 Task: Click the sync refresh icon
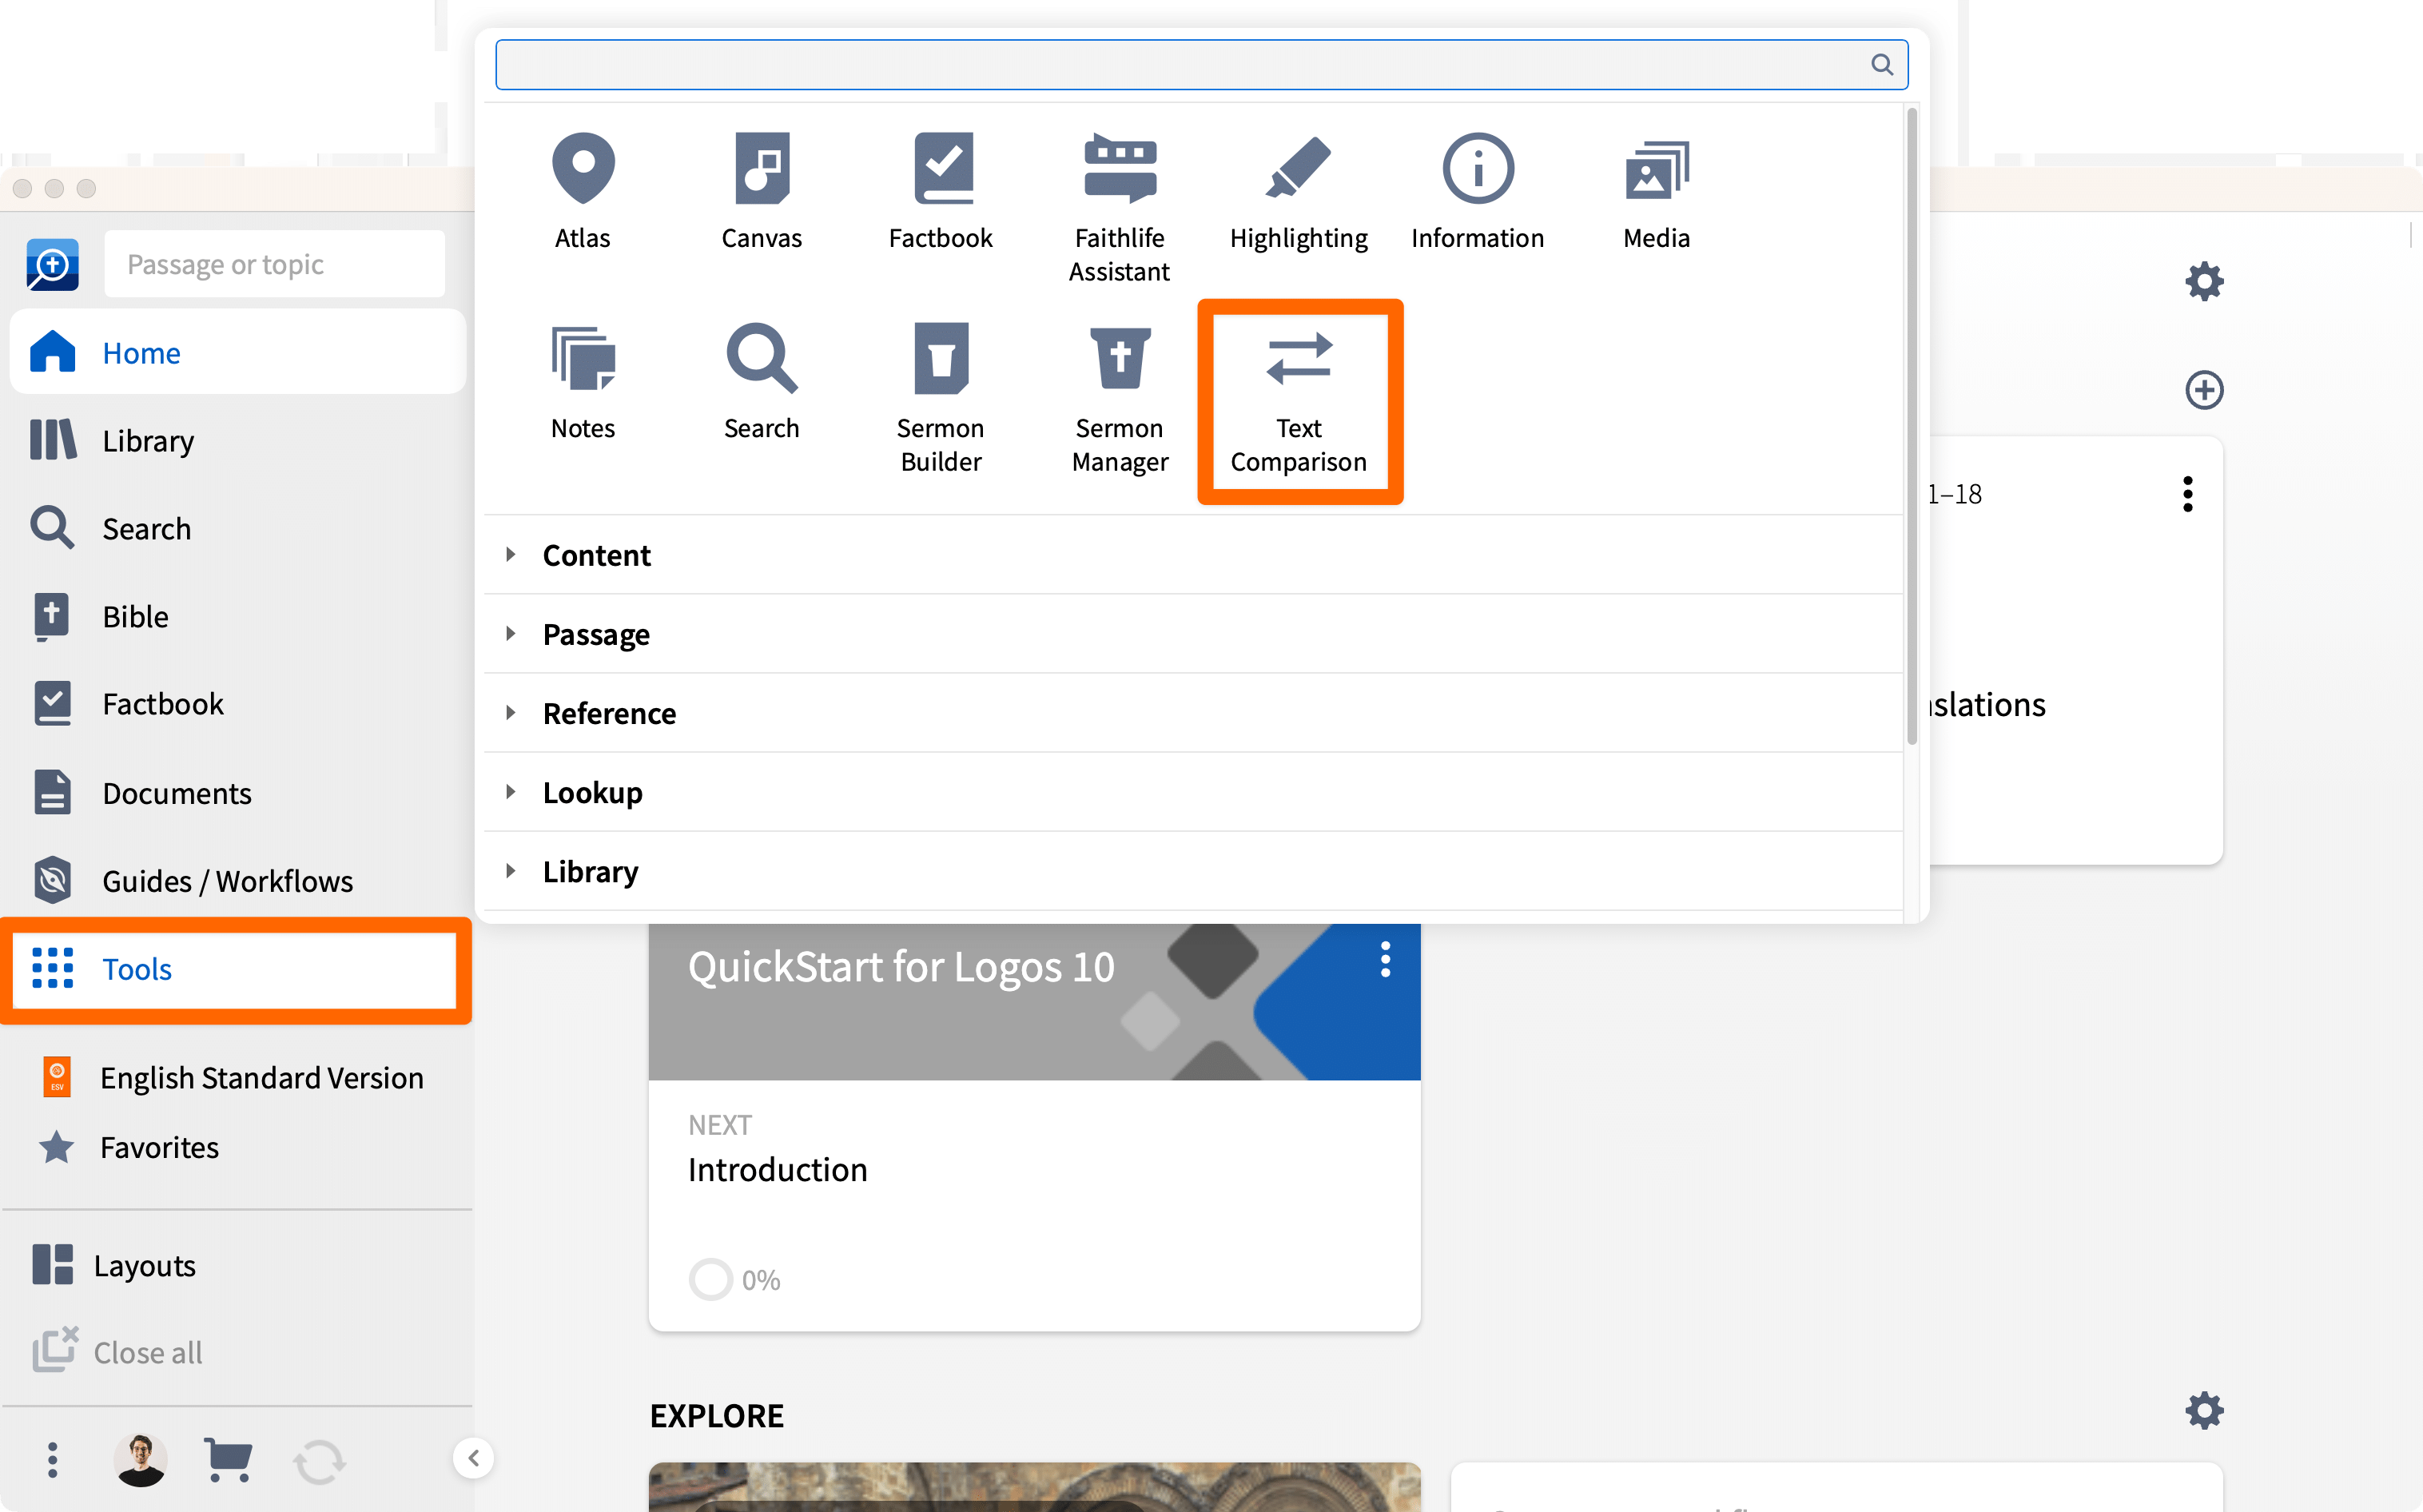319,1461
